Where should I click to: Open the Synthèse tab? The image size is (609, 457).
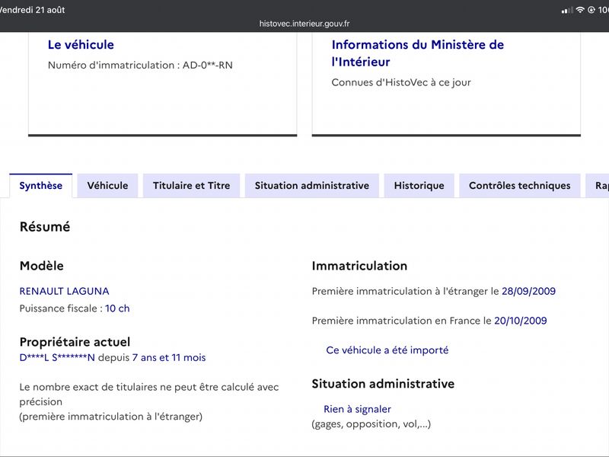click(x=41, y=186)
